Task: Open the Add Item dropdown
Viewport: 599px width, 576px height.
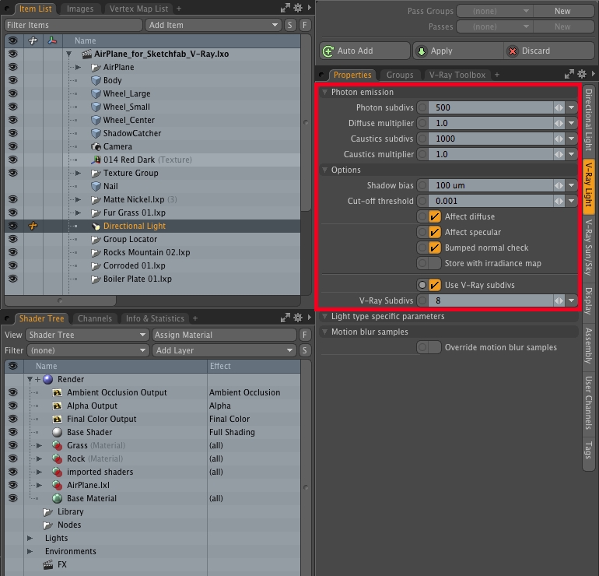Action: click(213, 25)
